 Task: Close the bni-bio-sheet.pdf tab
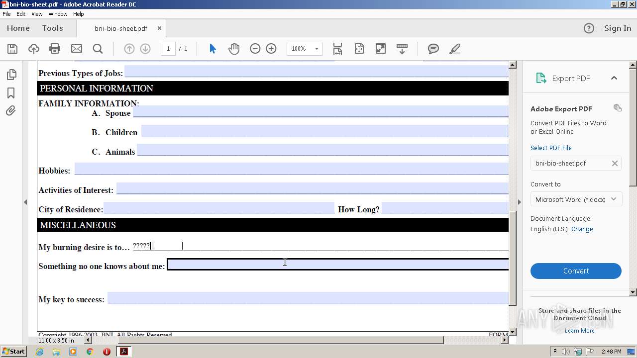[x=159, y=28]
